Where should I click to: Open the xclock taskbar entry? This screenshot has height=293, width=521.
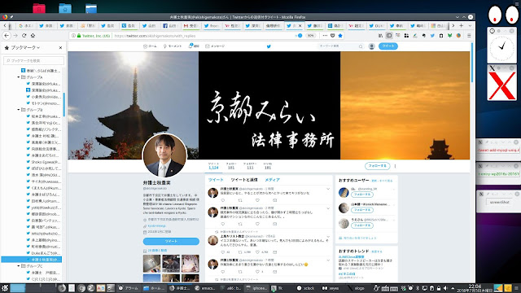tap(306, 288)
